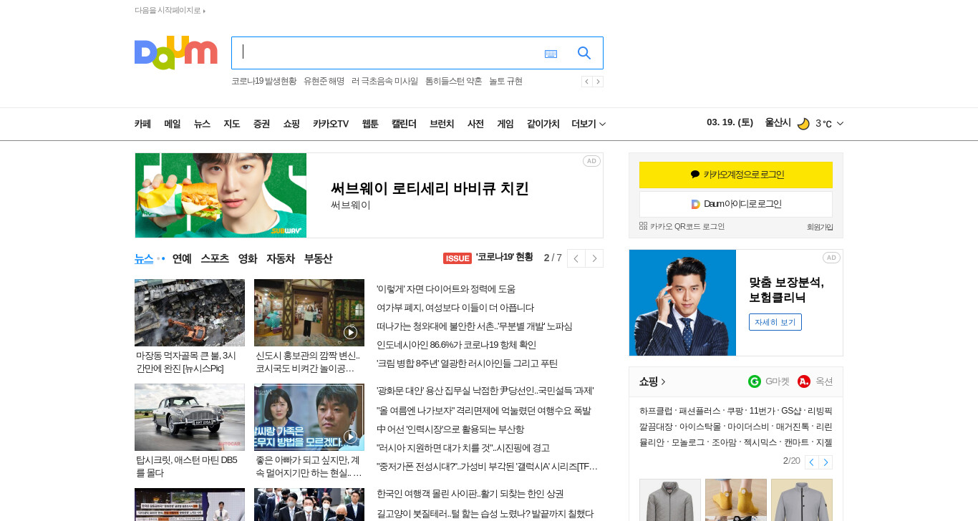Click 자세히 보기 on insurance ad
This screenshot has width=978, height=521.
tap(775, 322)
